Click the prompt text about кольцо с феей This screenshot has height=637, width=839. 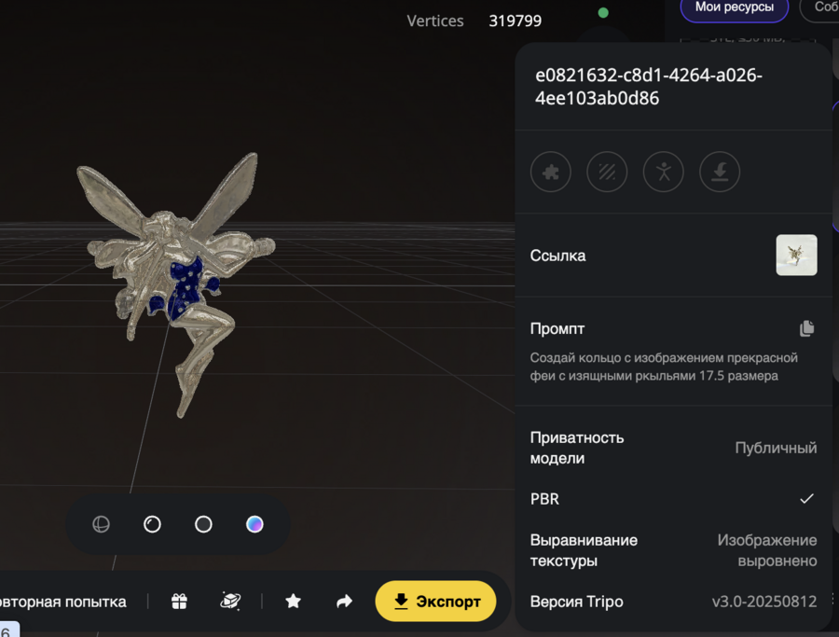coord(664,367)
